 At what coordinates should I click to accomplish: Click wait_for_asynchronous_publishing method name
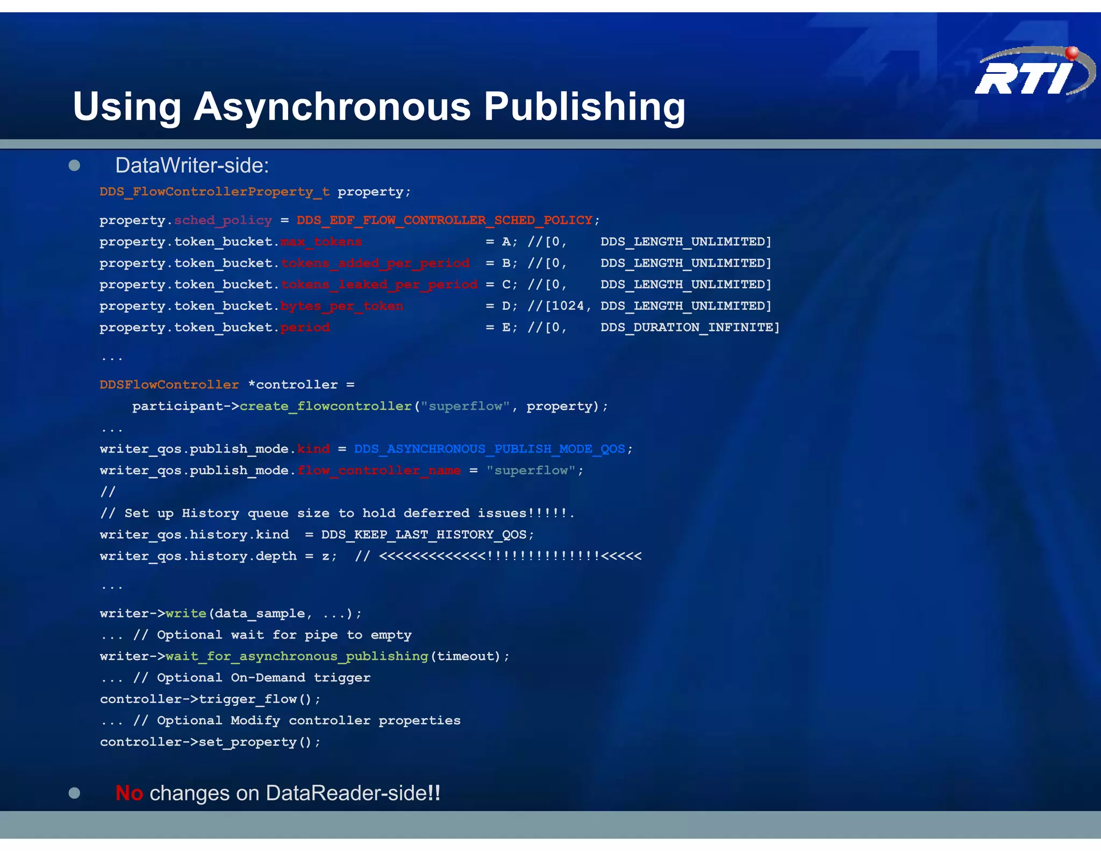[x=297, y=656]
